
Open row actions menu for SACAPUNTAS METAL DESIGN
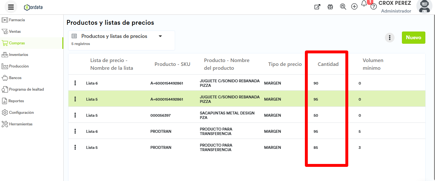(x=75, y=115)
